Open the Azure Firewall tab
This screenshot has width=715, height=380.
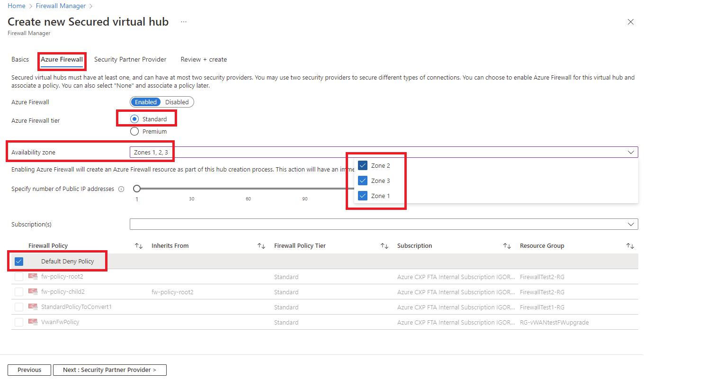point(62,60)
